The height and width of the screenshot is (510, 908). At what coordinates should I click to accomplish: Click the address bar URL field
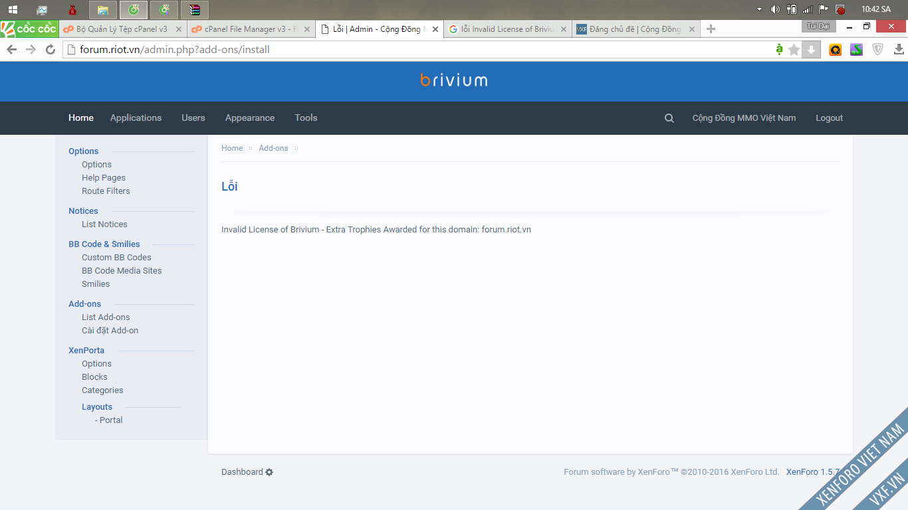(x=419, y=50)
